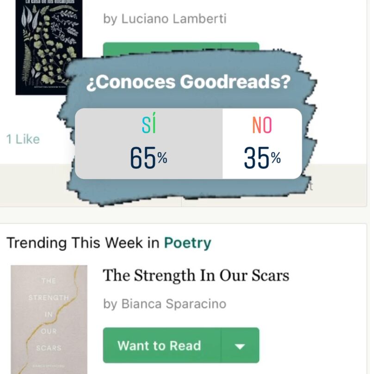Expand the Want to Read shelf dropdown arrow
The height and width of the screenshot is (374, 370).
[x=240, y=346]
